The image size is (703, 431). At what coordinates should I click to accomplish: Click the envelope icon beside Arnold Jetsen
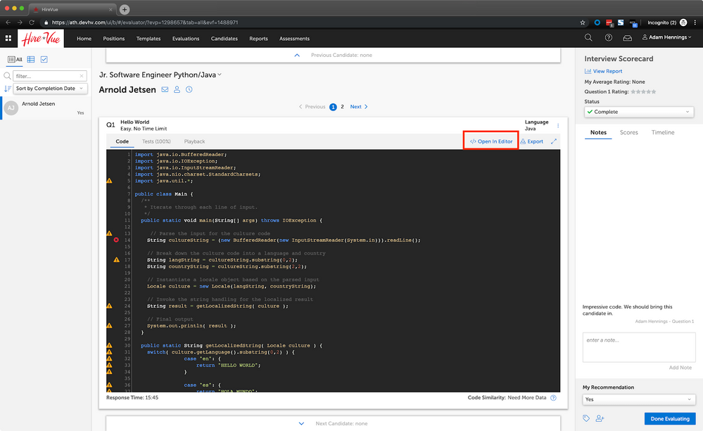pos(165,90)
